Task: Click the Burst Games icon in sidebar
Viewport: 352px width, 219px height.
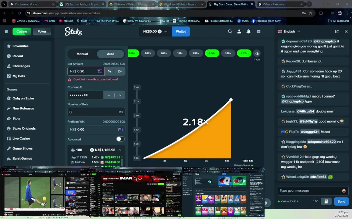Action: tap(9, 158)
